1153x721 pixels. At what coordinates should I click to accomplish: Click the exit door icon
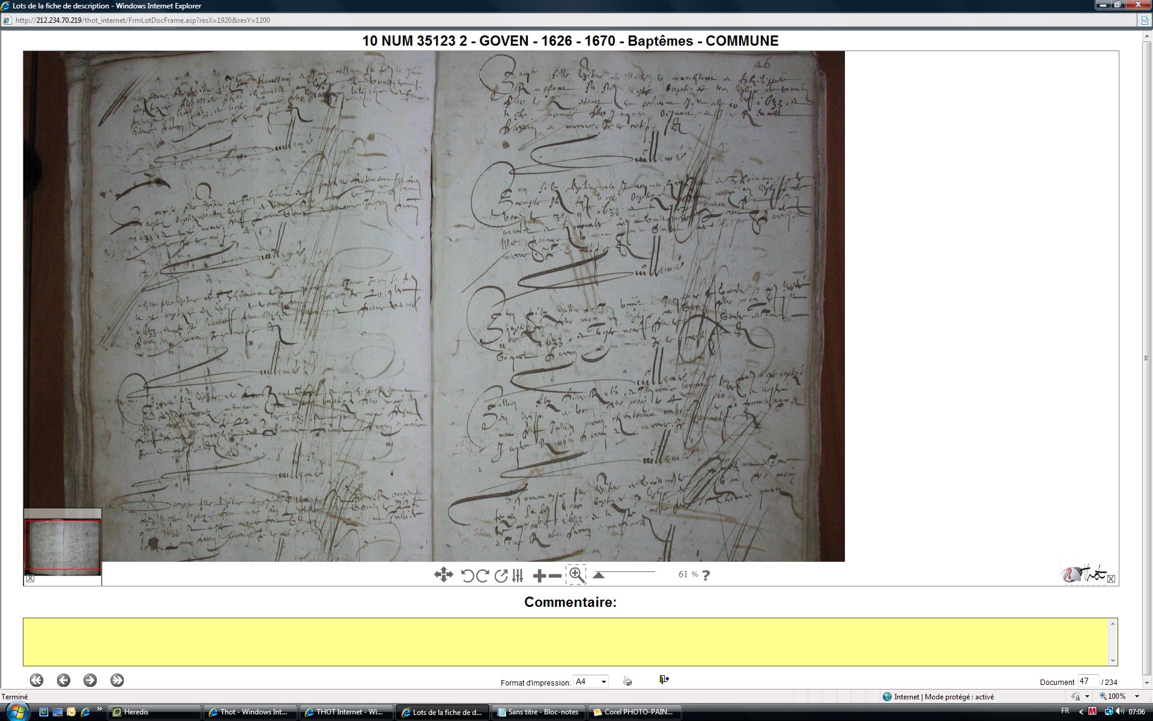(664, 680)
